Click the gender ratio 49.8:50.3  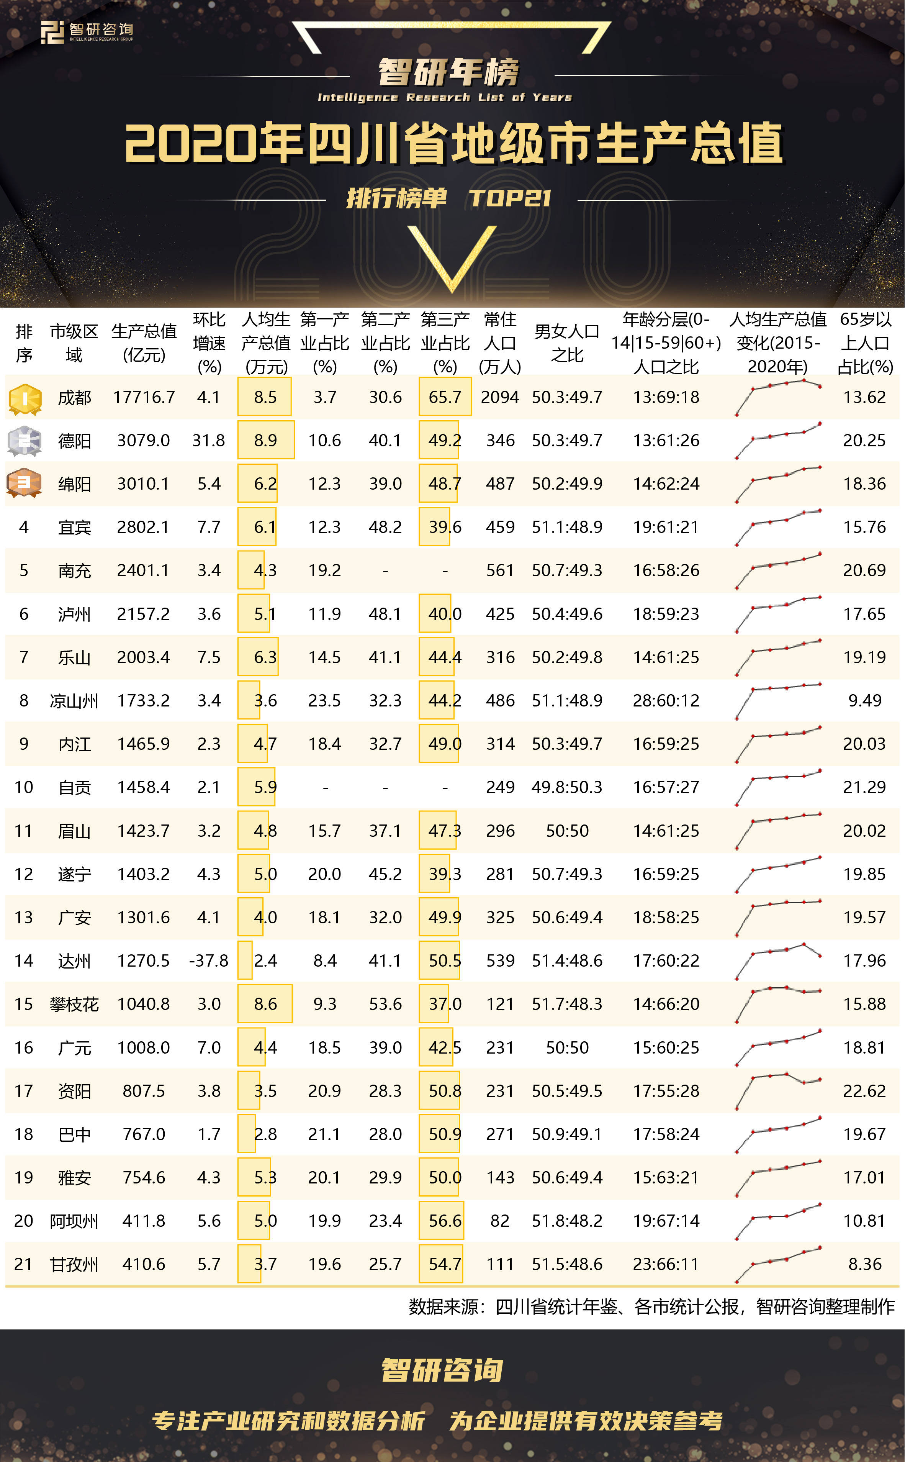[x=567, y=787]
